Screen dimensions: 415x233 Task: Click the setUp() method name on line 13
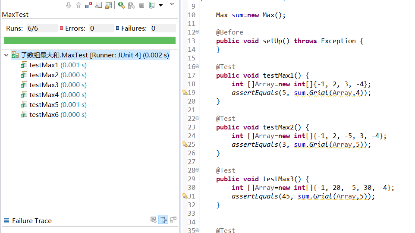pyautogui.click(x=276, y=41)
